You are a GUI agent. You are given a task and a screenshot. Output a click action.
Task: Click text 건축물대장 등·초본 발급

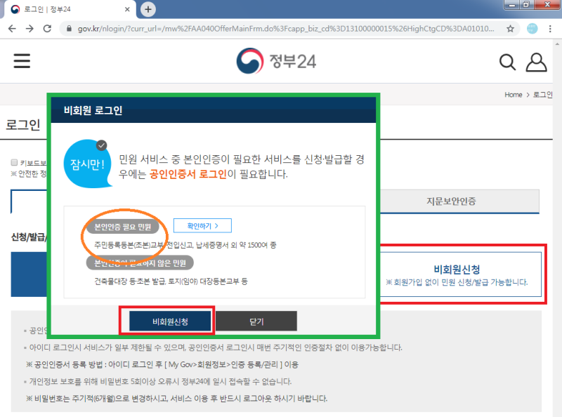point(130,282)
